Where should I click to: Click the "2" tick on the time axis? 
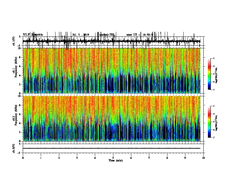coord(59,158)
